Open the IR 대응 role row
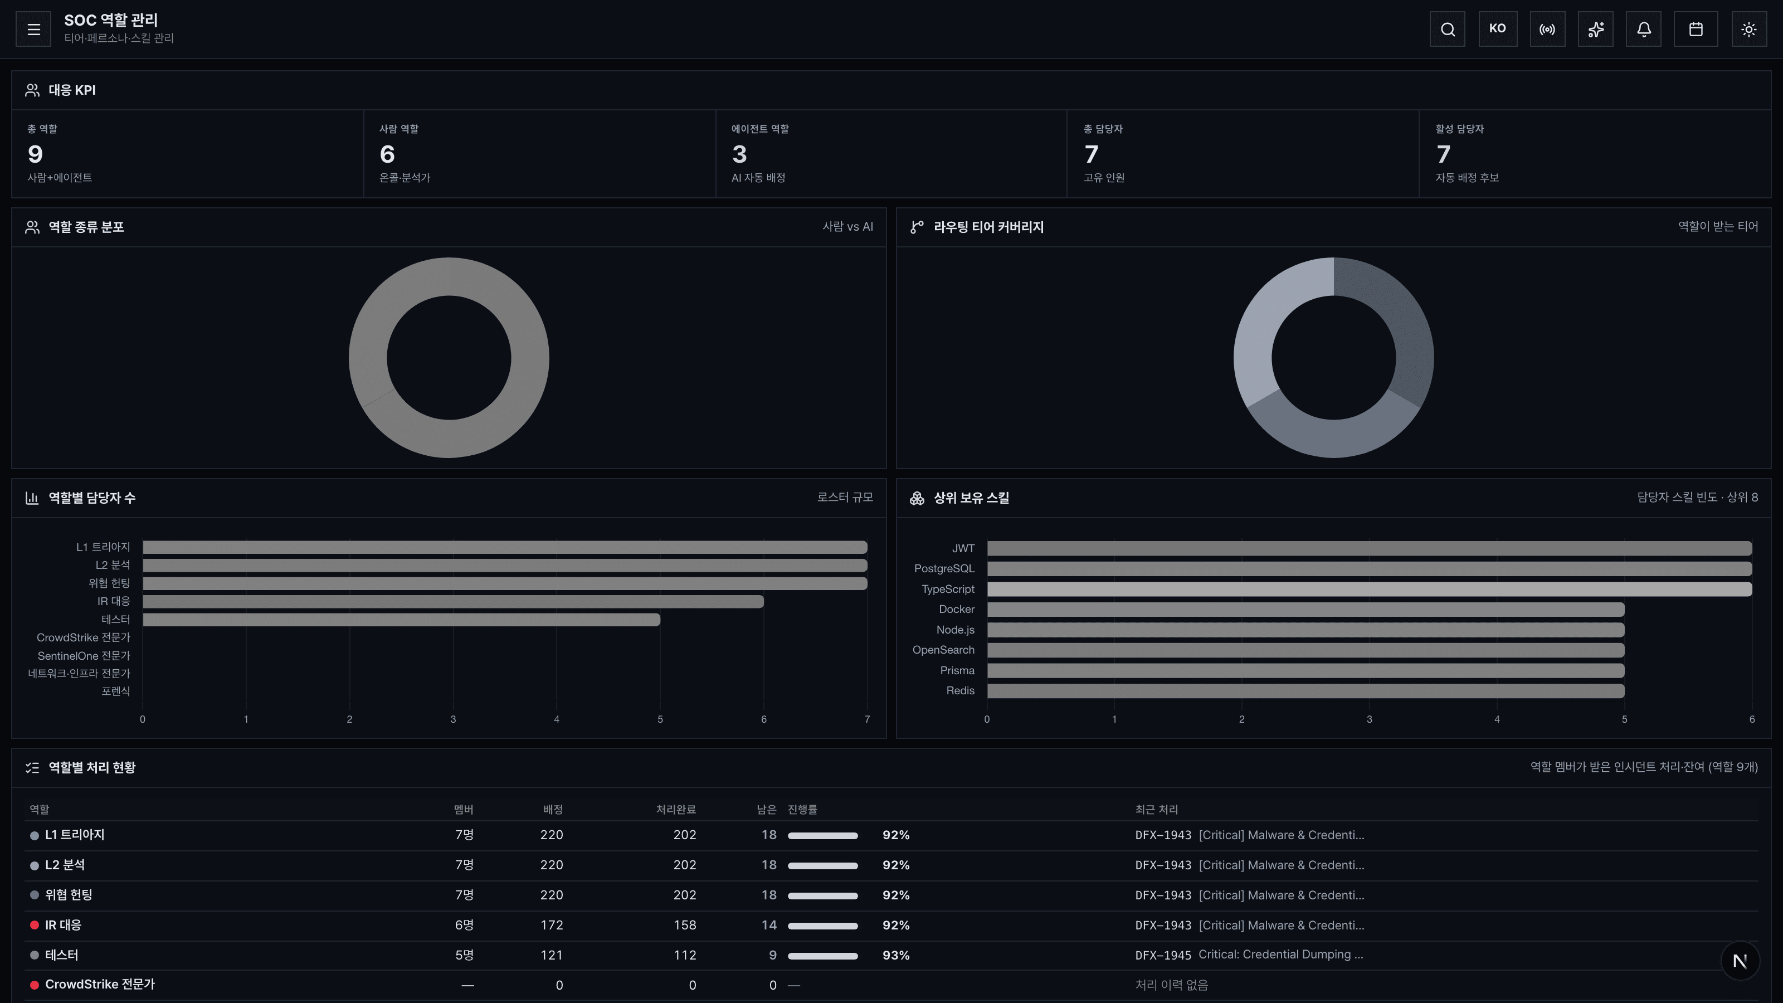 point(891,926)
